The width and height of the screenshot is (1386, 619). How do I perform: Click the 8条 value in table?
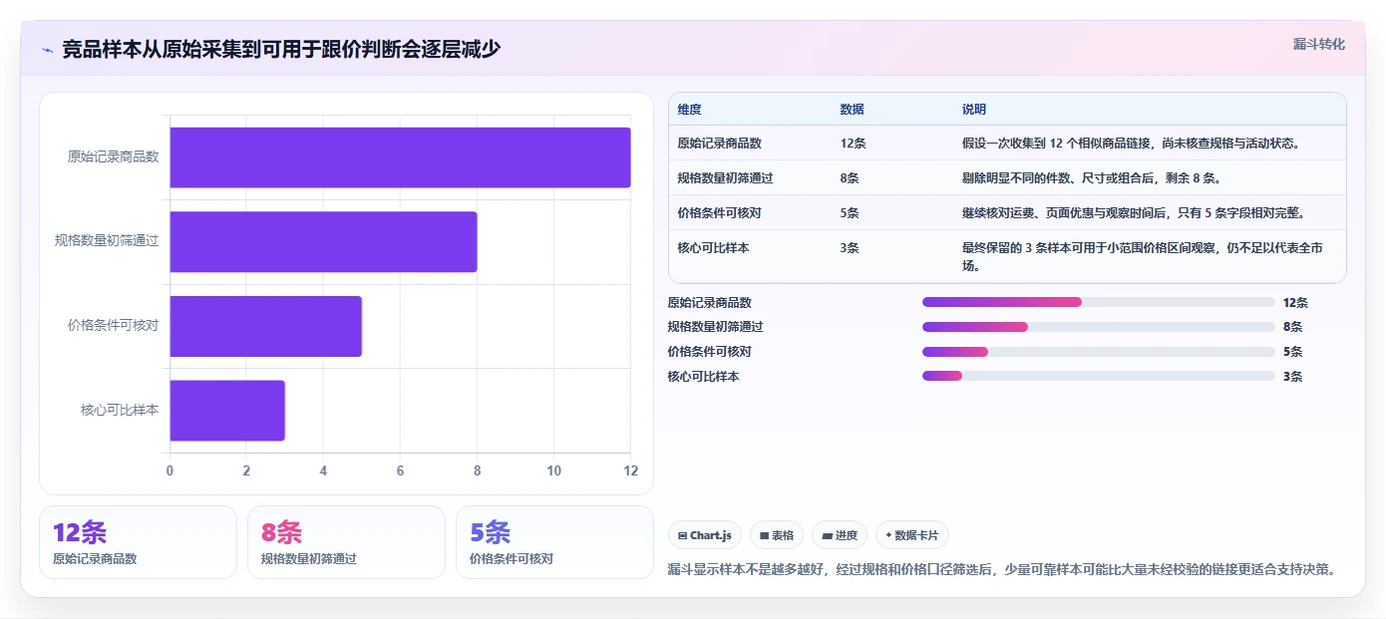click(x=850, y=178)
